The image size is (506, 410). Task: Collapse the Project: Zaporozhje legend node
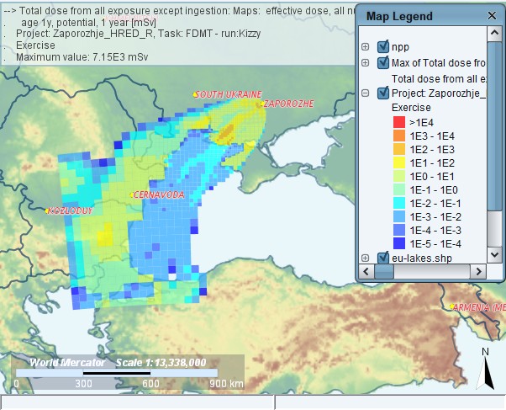(x=365, y=93)
